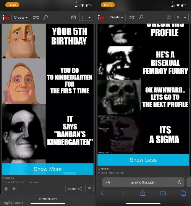Open imgflip logo in right screenshot

[x=101, y=18]
